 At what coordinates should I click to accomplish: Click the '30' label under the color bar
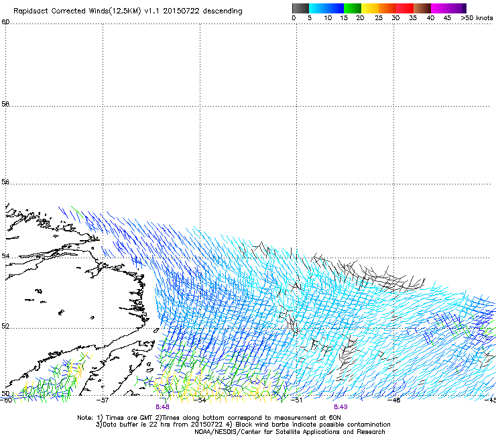[x=395, y=18]
